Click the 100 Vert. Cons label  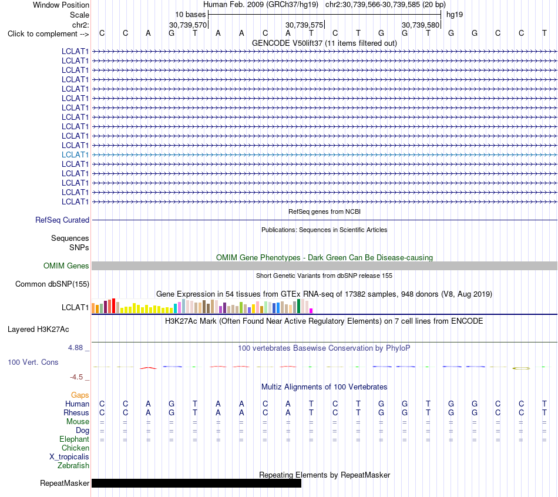pyautogui.click(x=33, y=362)
